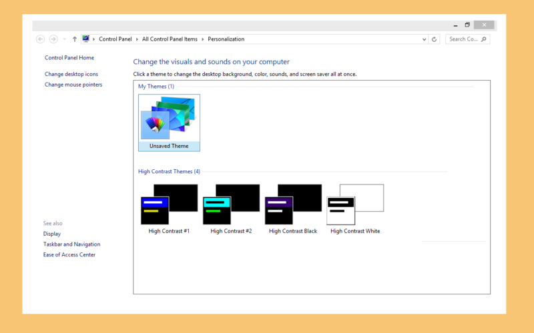The width and height of the screenshot is (534, 333).
Task: Navigate to Control Panel breadcrumb
Action: tap(115, 39)
